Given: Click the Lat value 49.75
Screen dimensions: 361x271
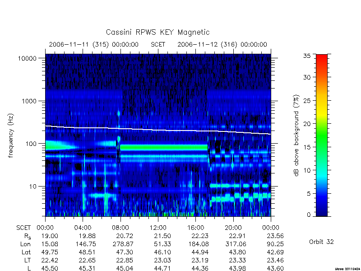Looking at the screenshot, I should click(x=50, y=252).
